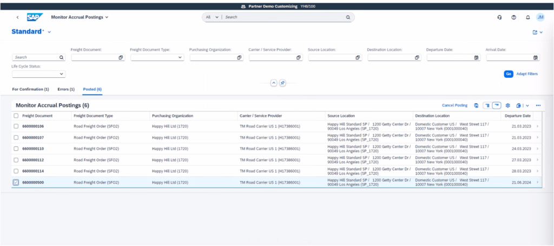Toggle the select-all checkbox in table header

(x=16, y=116)
